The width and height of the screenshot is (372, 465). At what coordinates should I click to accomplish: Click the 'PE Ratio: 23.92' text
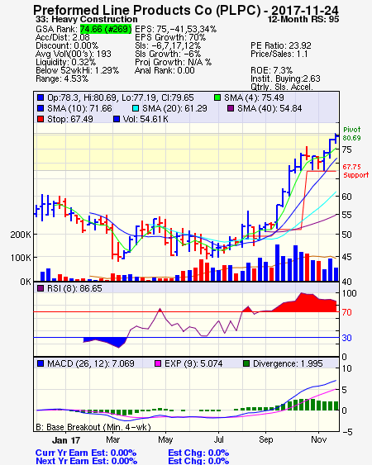281,45
